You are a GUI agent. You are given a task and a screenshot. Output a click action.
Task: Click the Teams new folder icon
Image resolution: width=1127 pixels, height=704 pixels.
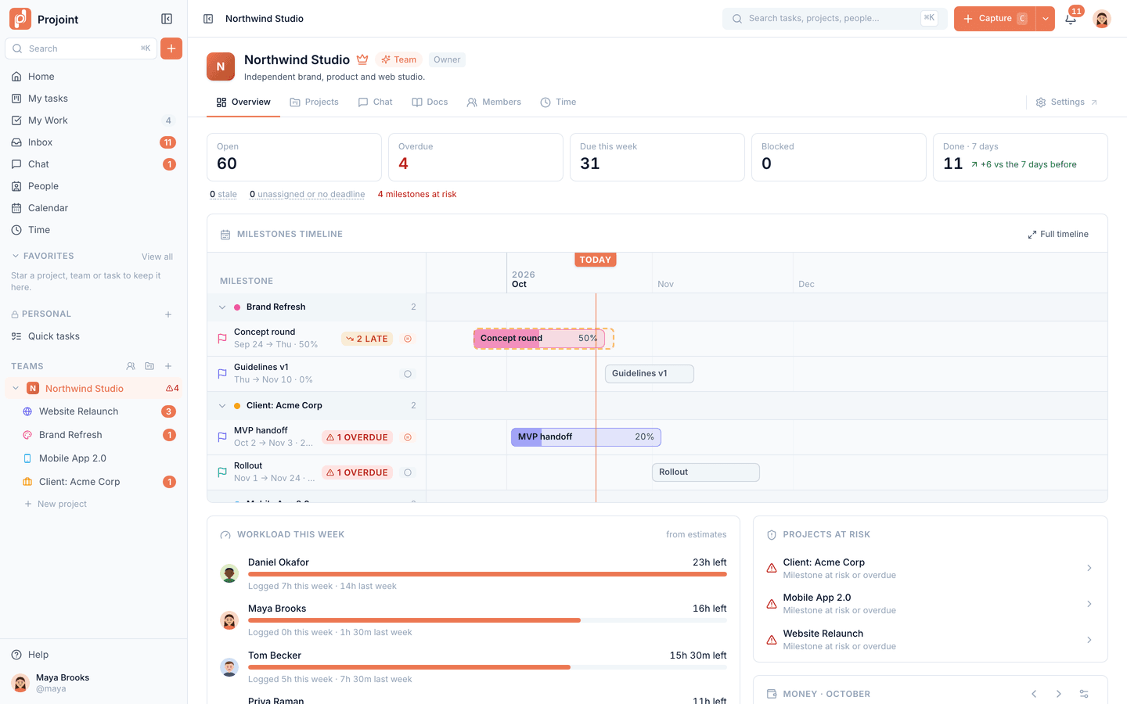[149, 366]
